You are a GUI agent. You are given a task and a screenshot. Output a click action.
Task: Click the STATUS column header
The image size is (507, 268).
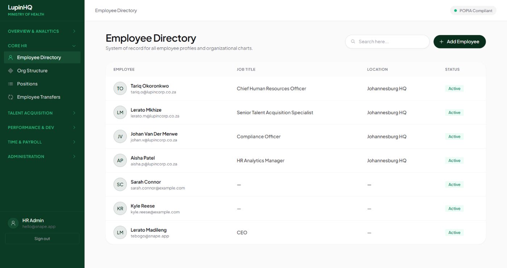click(452, 69)
